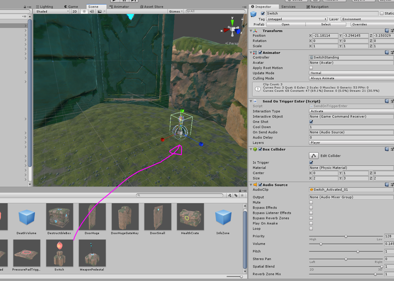Toggle scene effects image icon
Image resolution: width=394 pixels, height=281 pixels.
pyautogui.click(x=100, y=11)
